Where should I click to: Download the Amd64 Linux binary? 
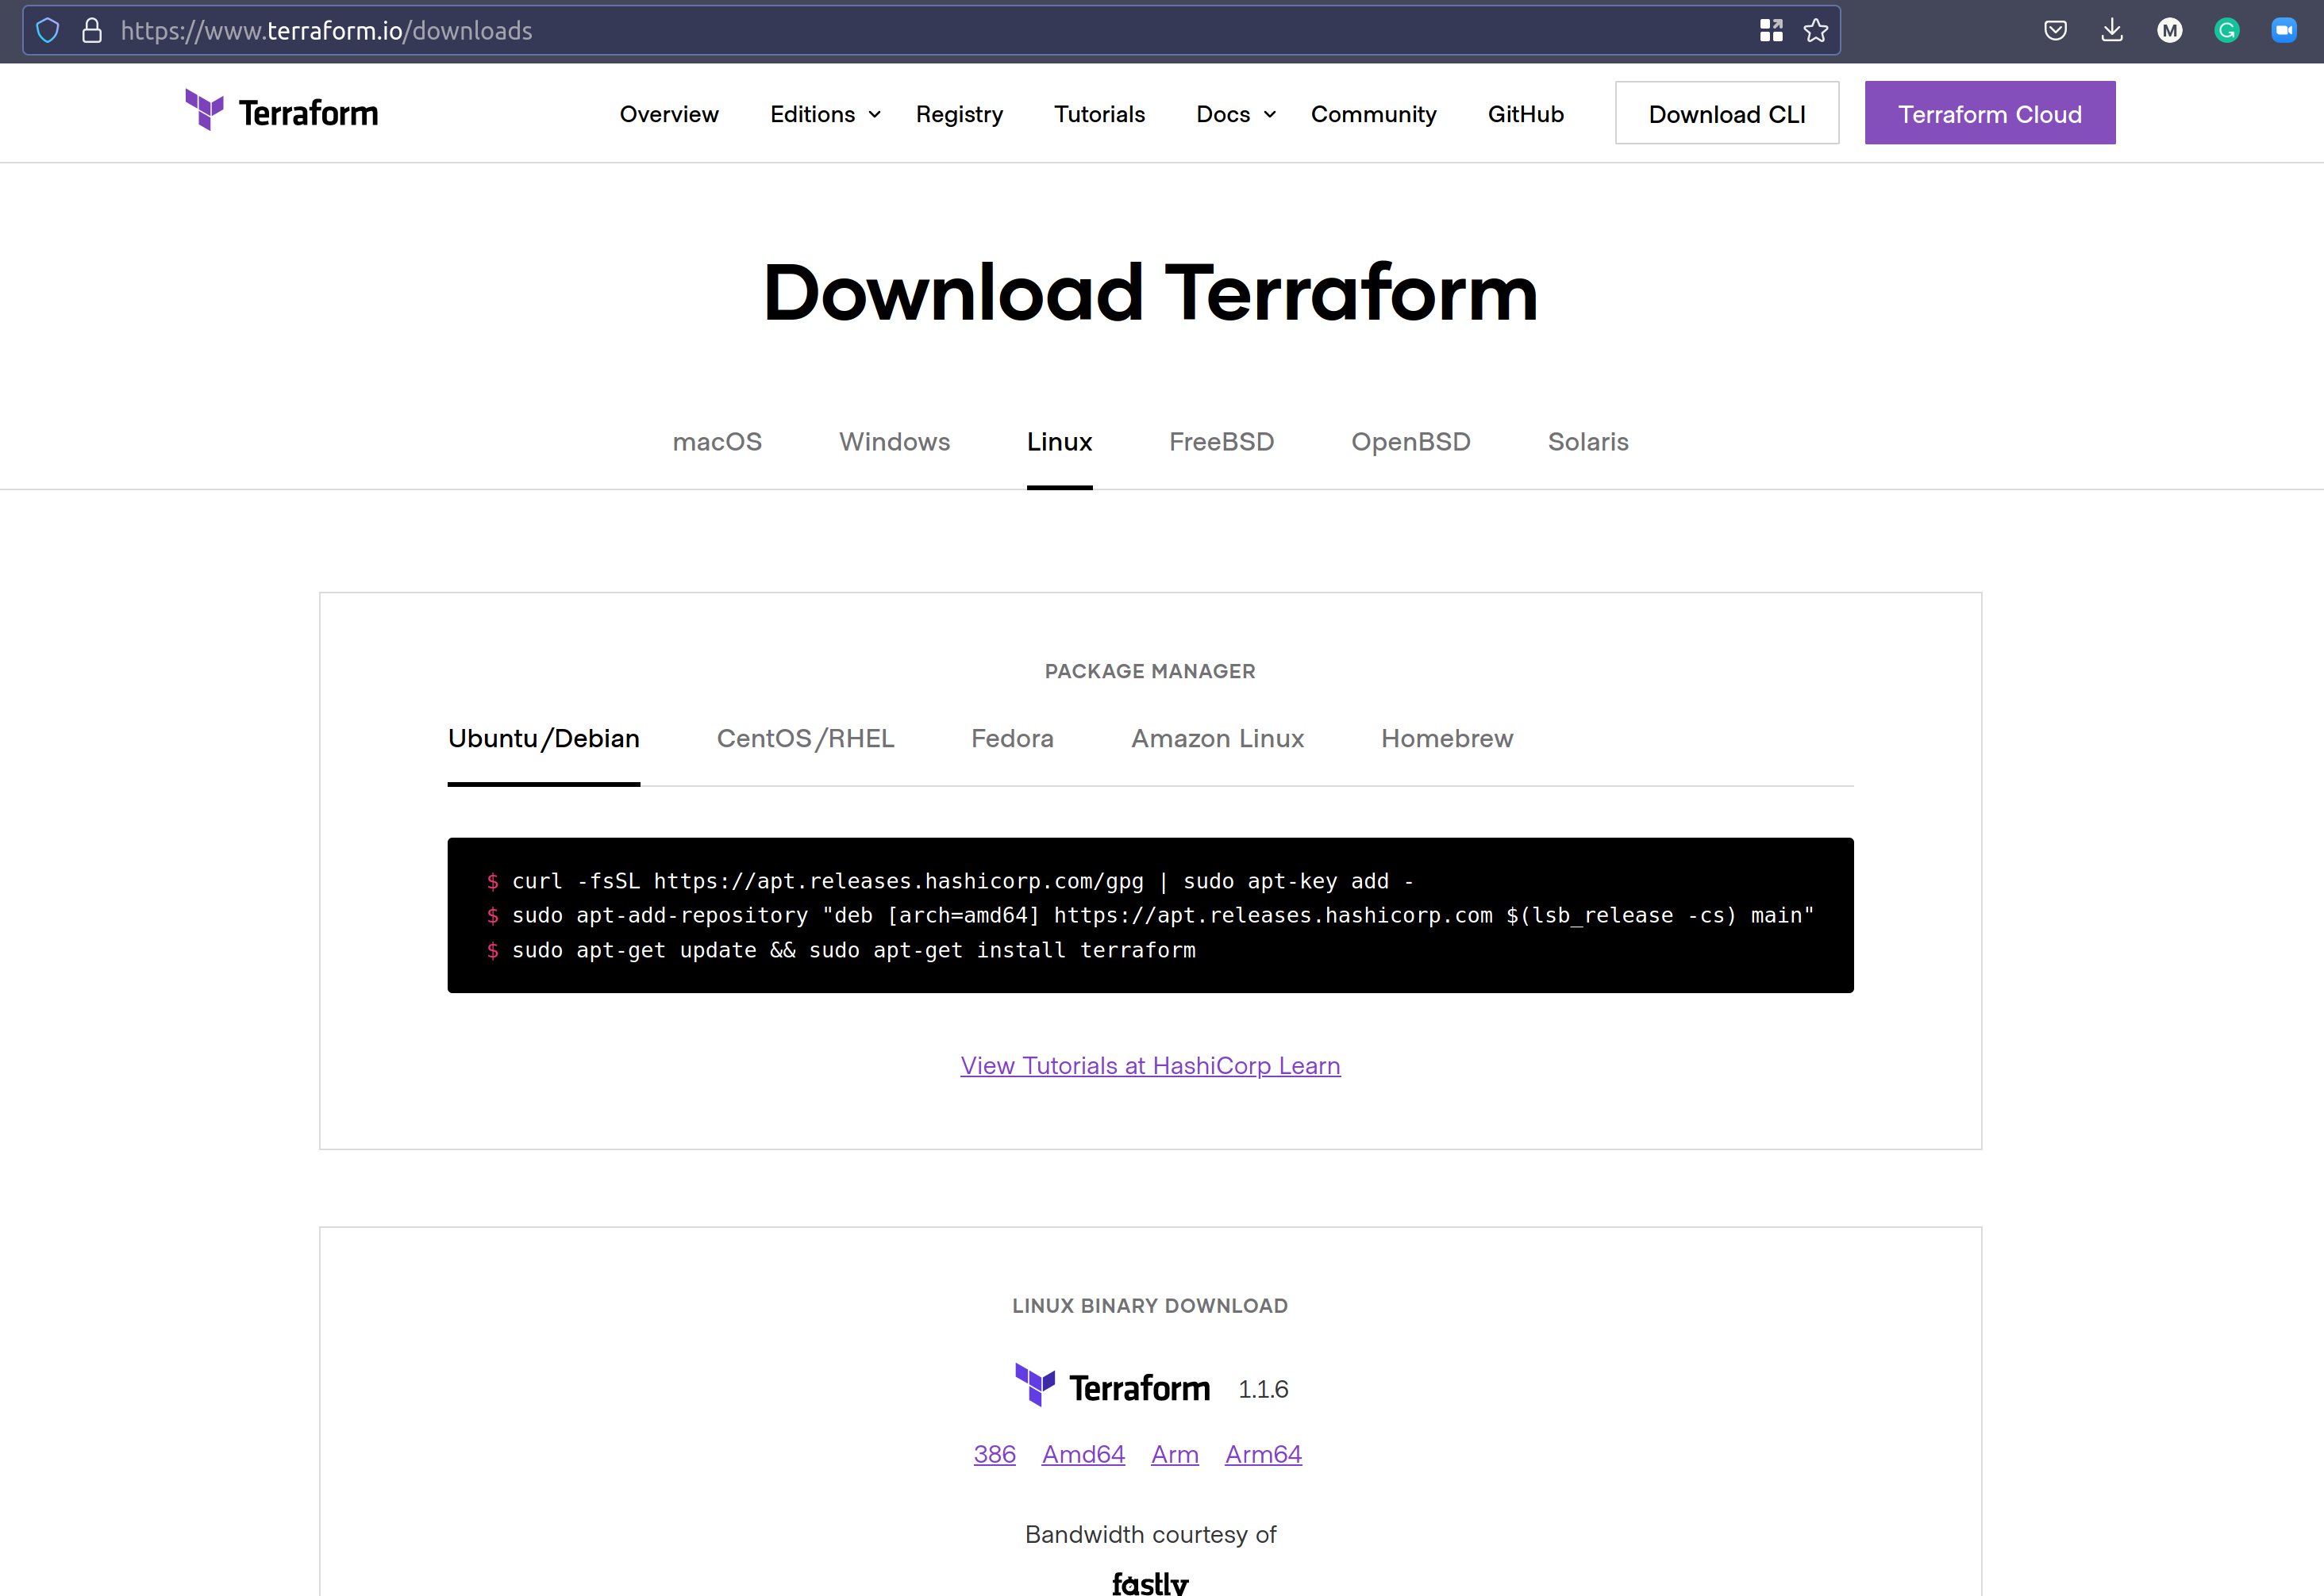click(1083, 1454)
